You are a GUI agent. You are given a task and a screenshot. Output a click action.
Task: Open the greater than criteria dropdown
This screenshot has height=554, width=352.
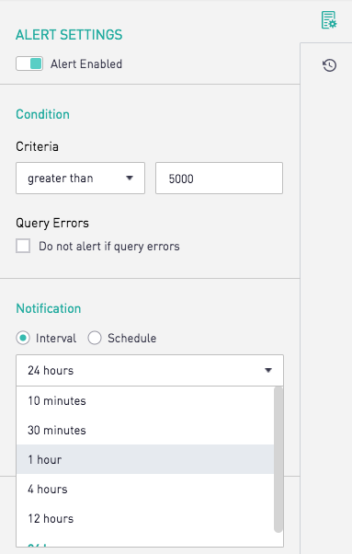click(80, 179)
